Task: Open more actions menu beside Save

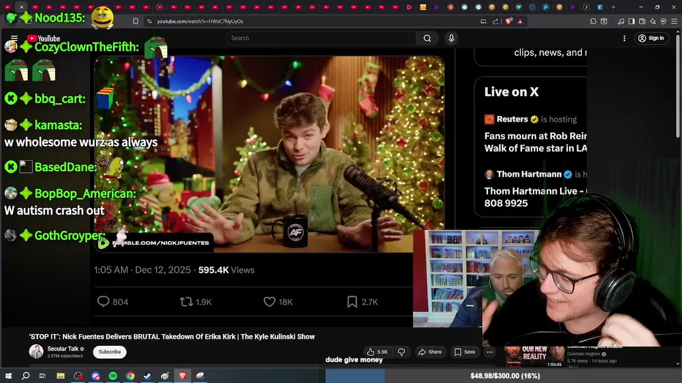Action: (490, 352)
